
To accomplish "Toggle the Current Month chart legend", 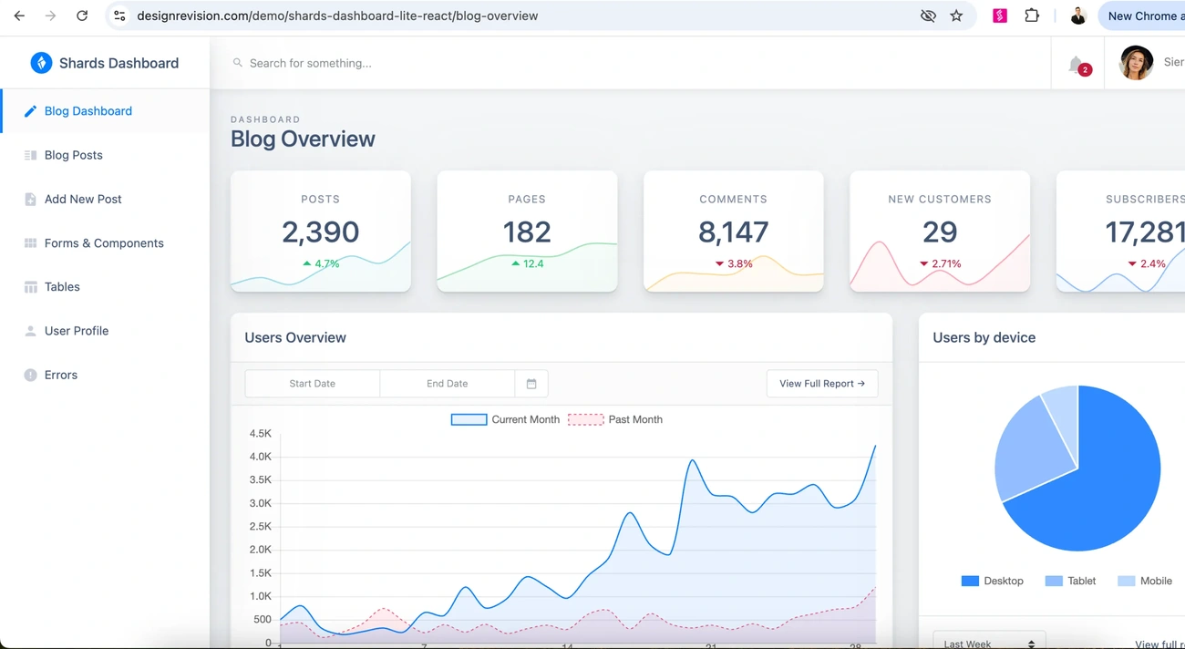I will coord(506,419).
